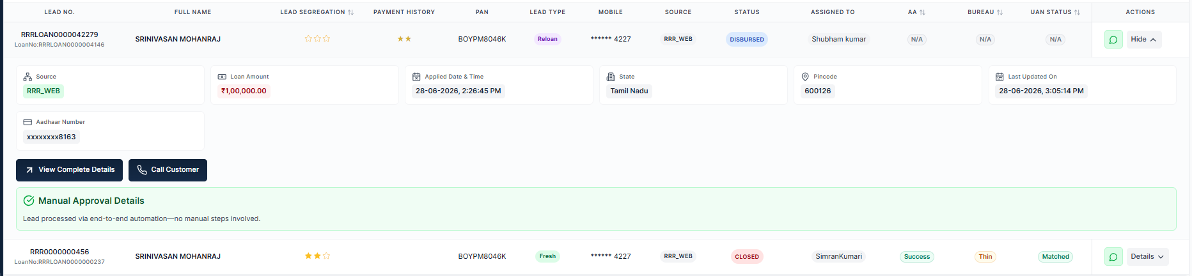Click lead segregation stars for RRRLOAN0000042279
The height and width of the screenshot is (276, 1192).
(317, 39)
